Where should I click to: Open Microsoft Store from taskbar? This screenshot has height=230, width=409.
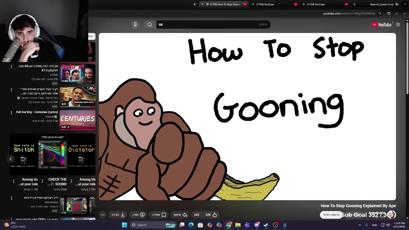[200, 225]
